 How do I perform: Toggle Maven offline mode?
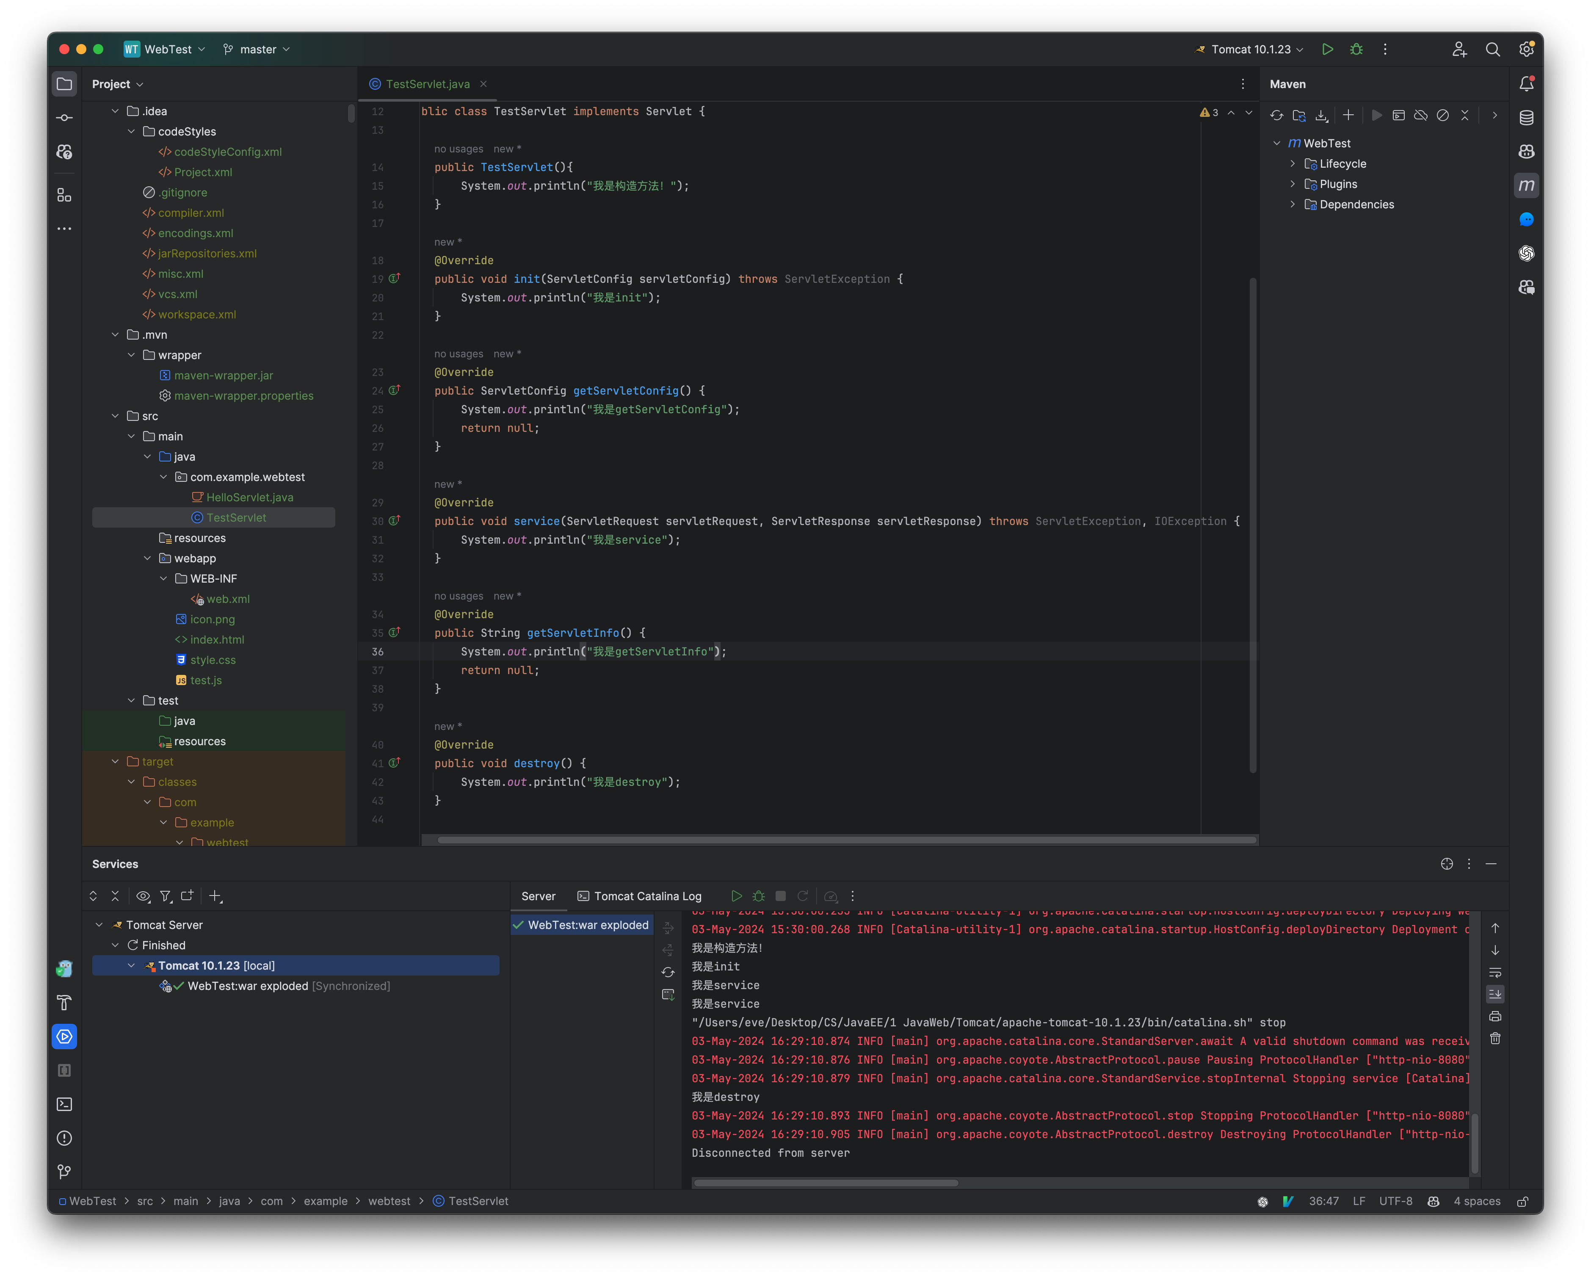(x=1420, y=115)
